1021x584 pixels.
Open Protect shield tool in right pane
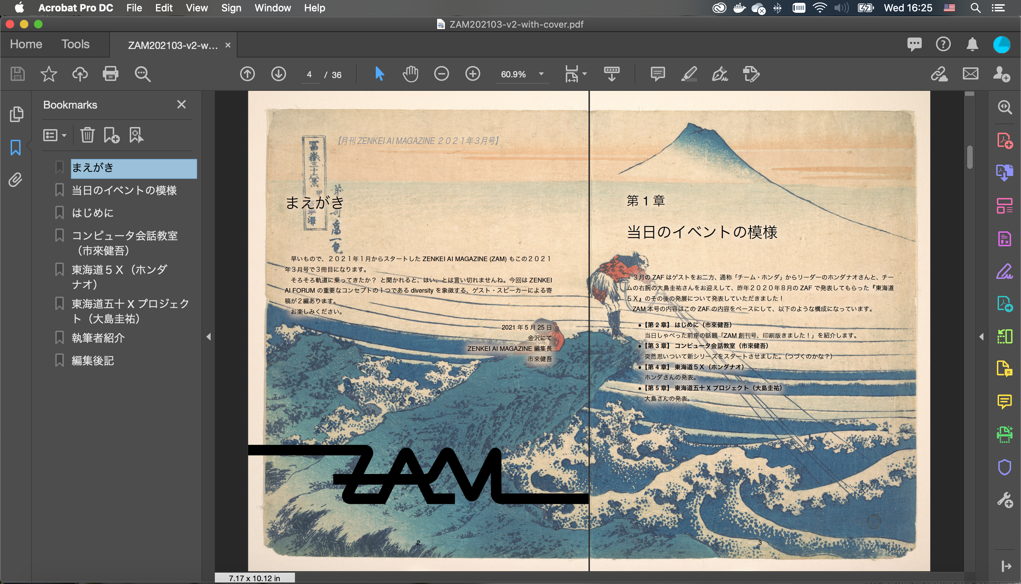(1005, 467)
